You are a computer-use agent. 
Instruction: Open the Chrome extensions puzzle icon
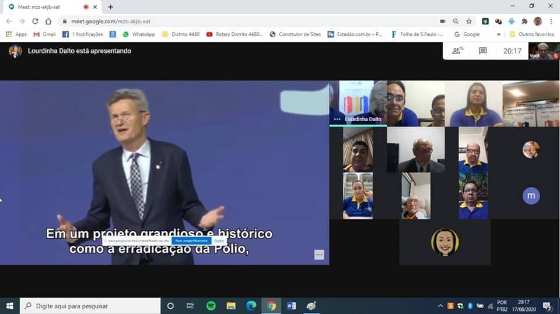(524, 21)
